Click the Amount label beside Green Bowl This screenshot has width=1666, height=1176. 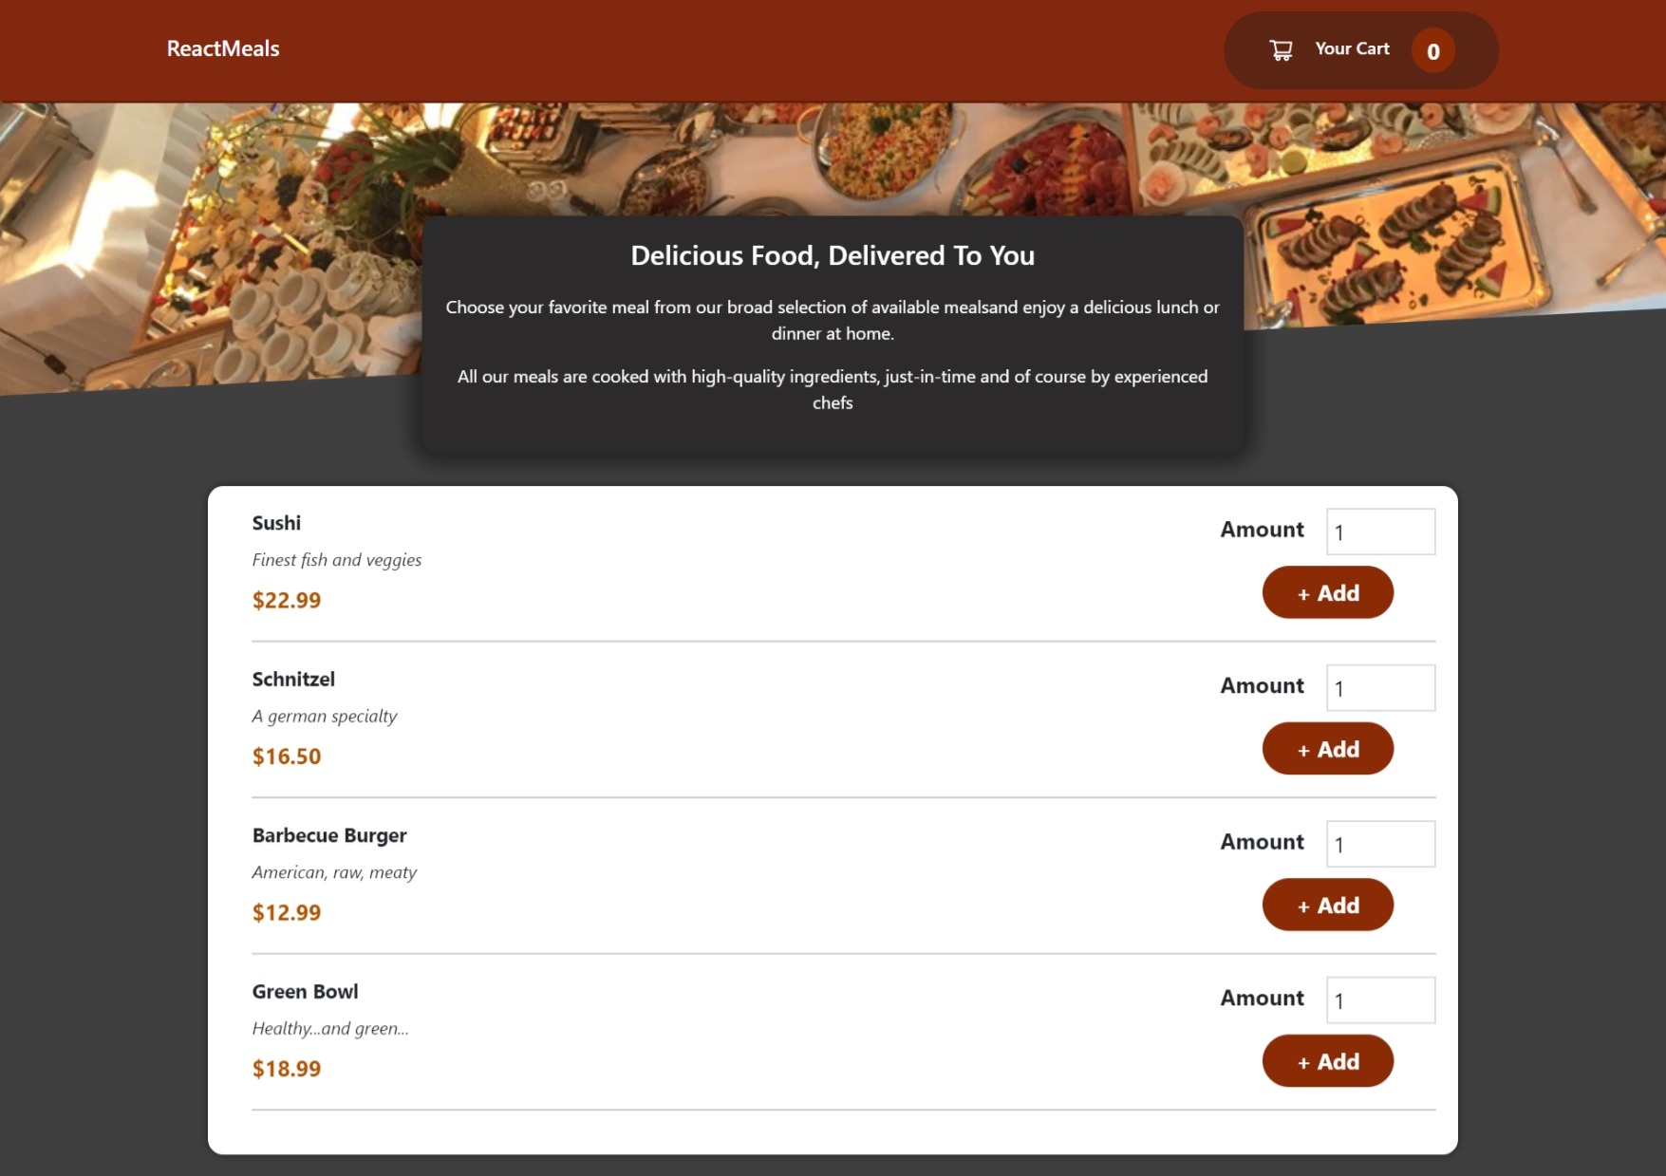1261,999
